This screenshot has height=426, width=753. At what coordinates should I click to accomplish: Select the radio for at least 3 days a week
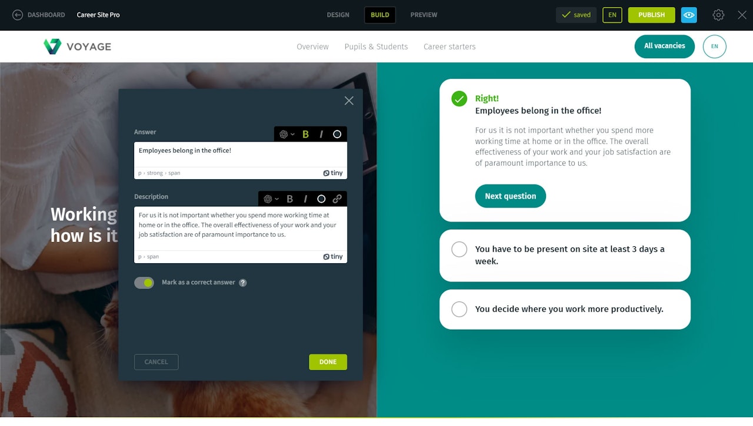pos(459,249)
